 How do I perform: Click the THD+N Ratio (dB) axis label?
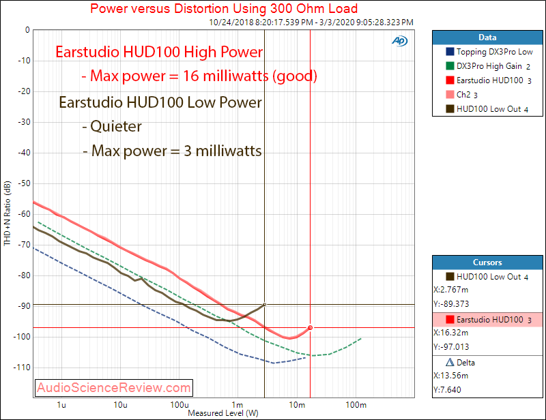coord(8,213)
